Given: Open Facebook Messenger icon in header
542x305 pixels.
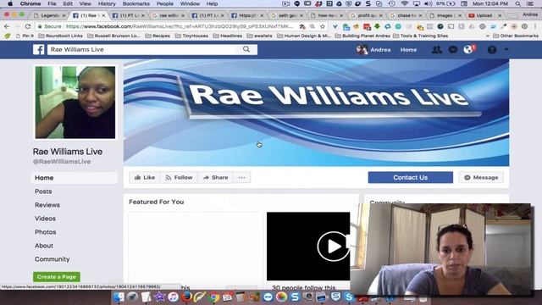Looking at the screenshot, I should click(453, 50).
